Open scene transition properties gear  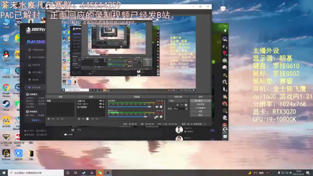click(x=186, y=105)
